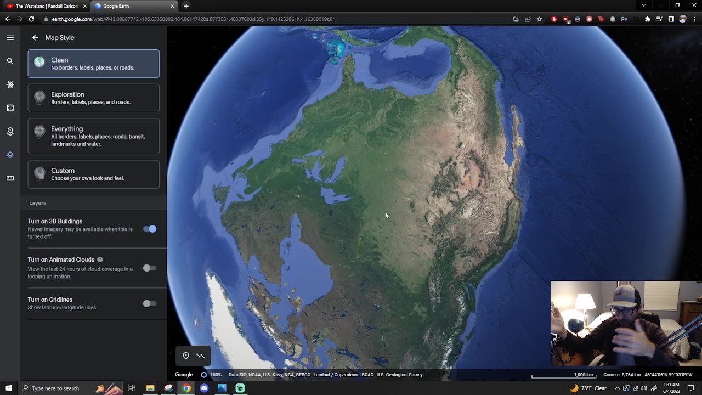
Task: Select the Exploration map style
Action: point(94,98)
